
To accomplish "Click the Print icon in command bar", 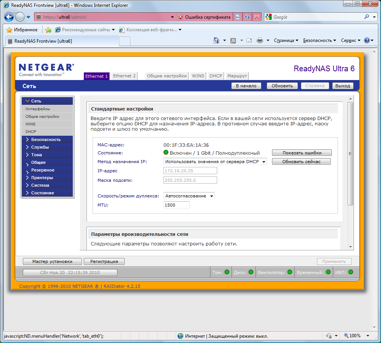I will [x=260, y=40].
